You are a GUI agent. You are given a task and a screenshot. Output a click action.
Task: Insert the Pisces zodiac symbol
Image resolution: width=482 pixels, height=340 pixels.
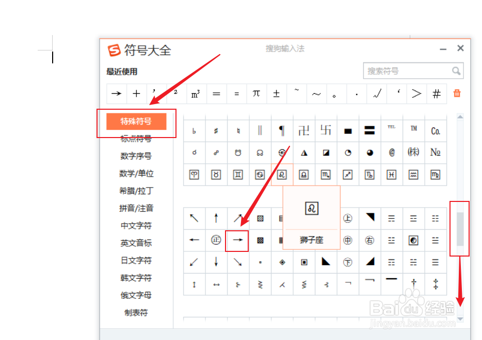392,175
